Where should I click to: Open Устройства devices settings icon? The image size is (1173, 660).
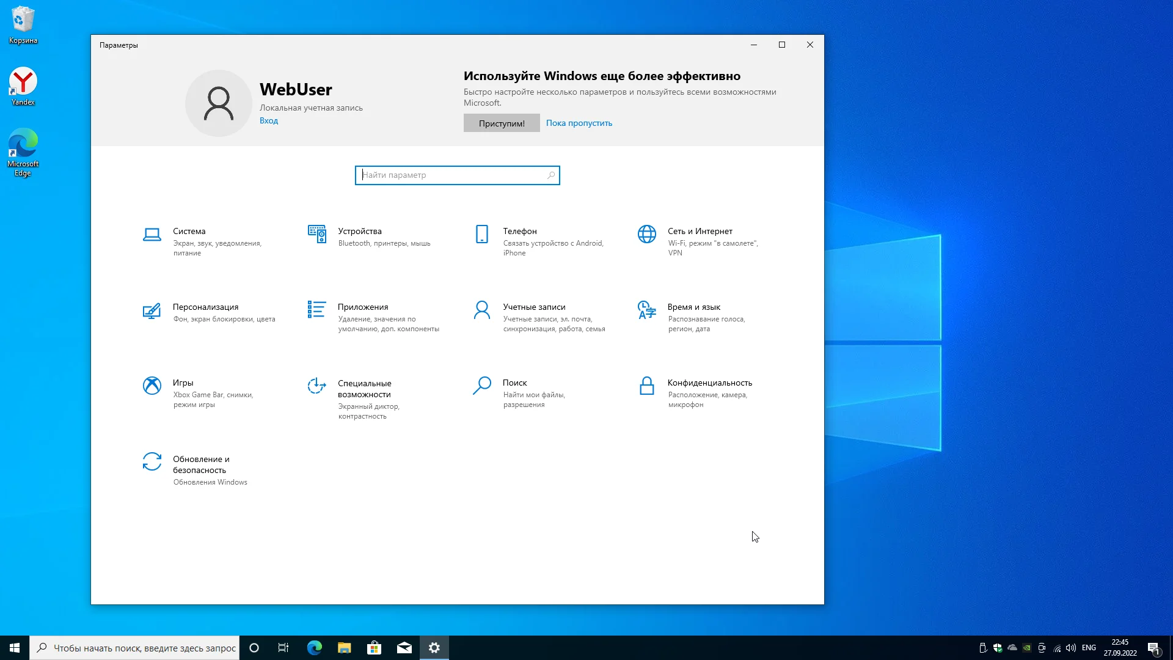[316, 234]
